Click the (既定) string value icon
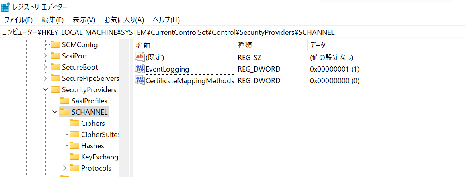 (x=140, y=57)
